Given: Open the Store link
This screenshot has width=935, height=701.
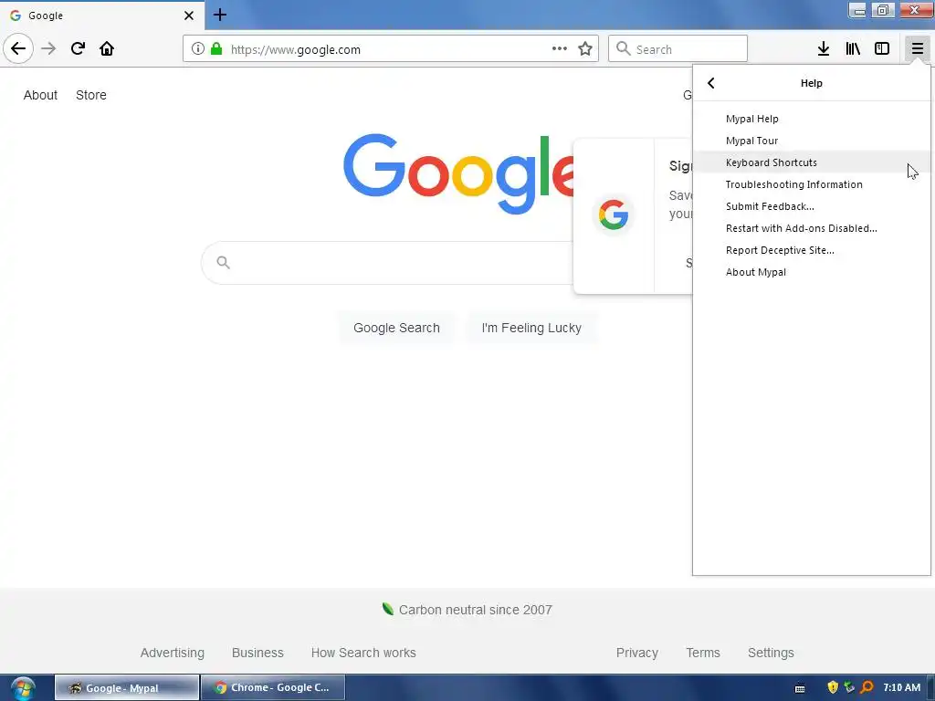Looking at the screenshot, I should click(x=91, y=95).
